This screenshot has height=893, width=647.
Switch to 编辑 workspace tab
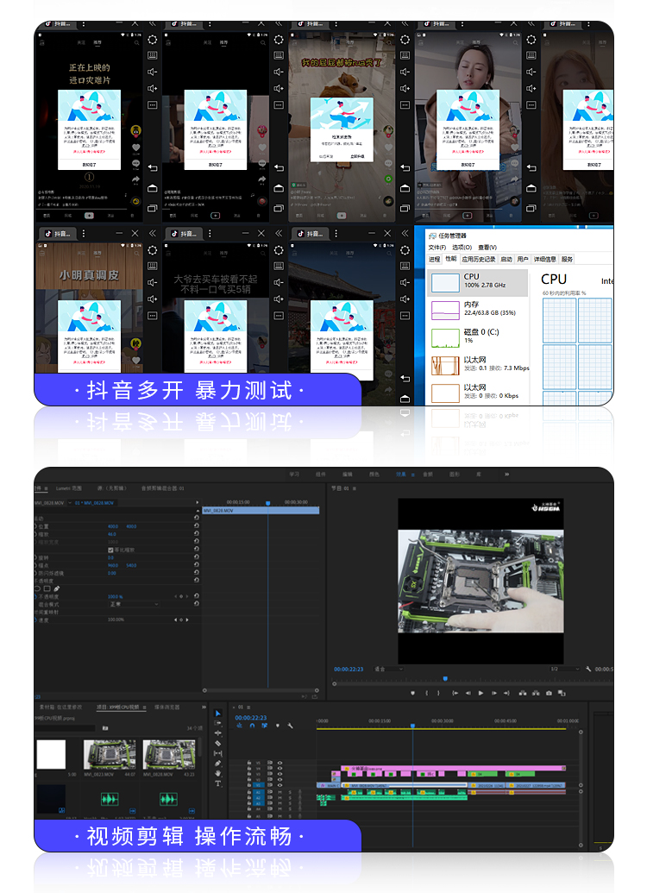(348, 474)
